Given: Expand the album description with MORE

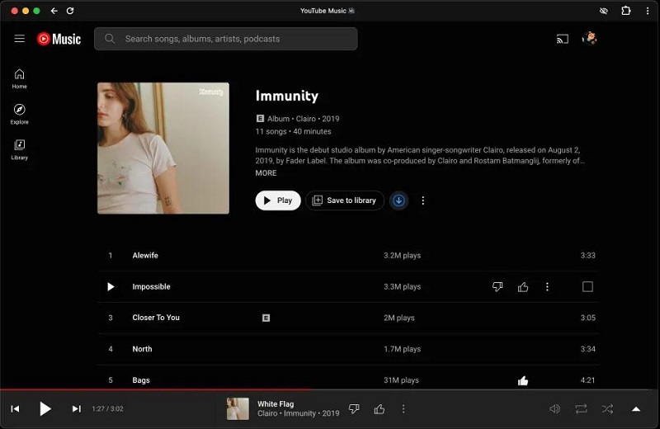Looking at the screenshot, I should (x=266, y=173).
